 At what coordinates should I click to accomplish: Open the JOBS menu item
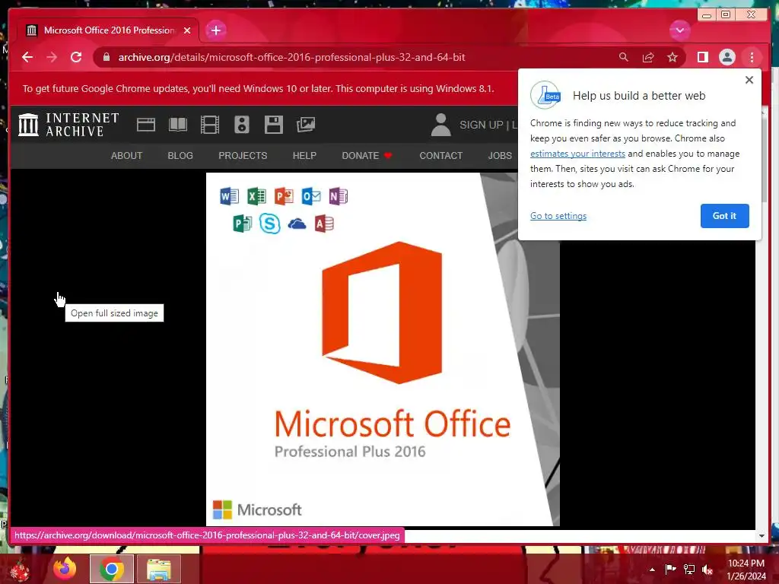500,155
